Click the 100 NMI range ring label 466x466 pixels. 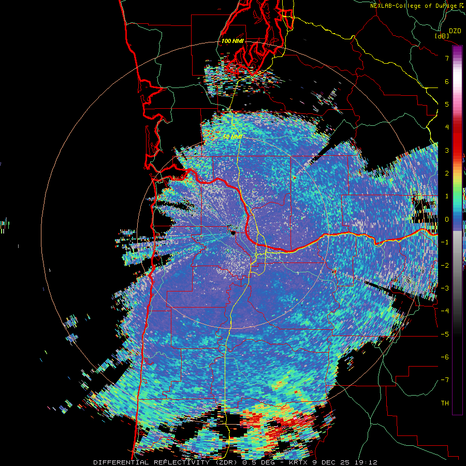click(x=232, y=41)
